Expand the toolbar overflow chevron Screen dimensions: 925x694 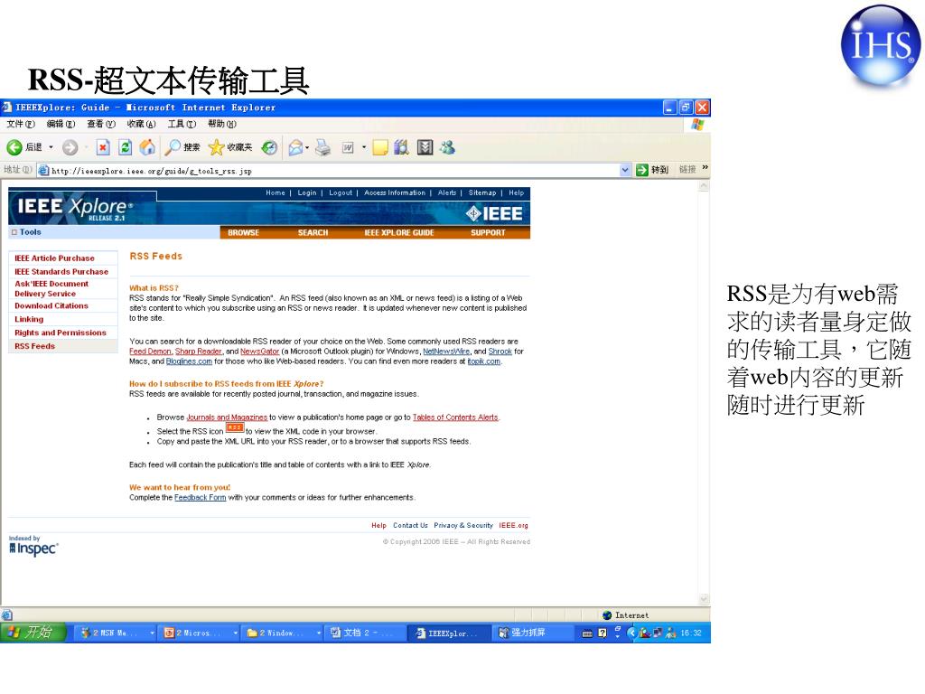click(x=705, y=168)
